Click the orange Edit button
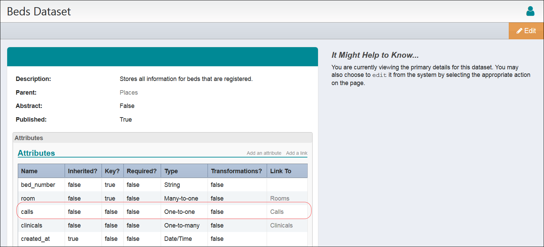The height and width of the screenshot is (247, 544). tap(526, 31)
